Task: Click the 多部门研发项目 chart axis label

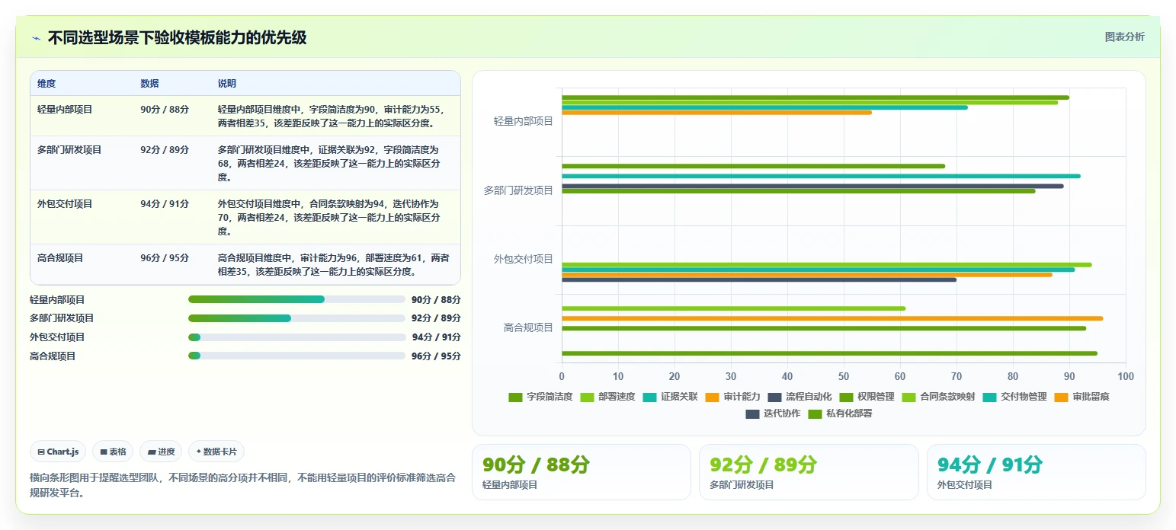Action: pos(519,190)
